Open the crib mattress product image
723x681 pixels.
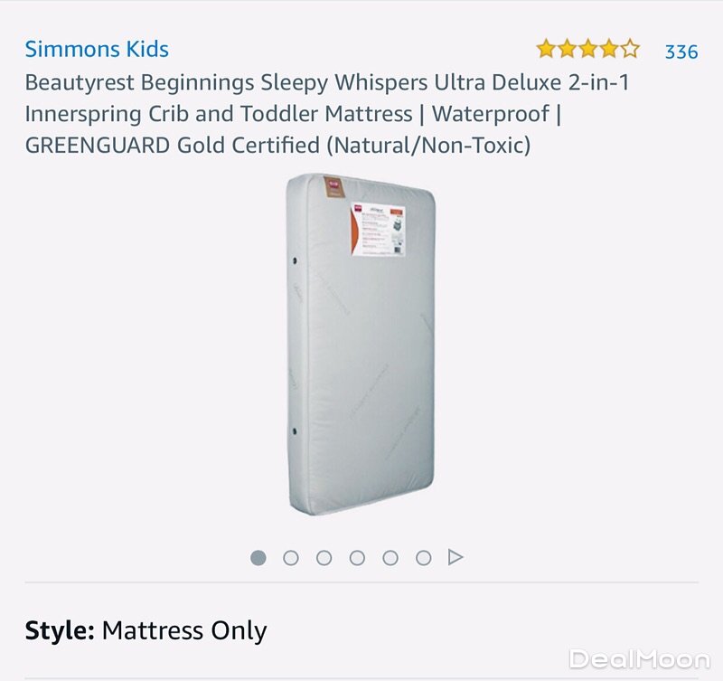pos(361,345)
